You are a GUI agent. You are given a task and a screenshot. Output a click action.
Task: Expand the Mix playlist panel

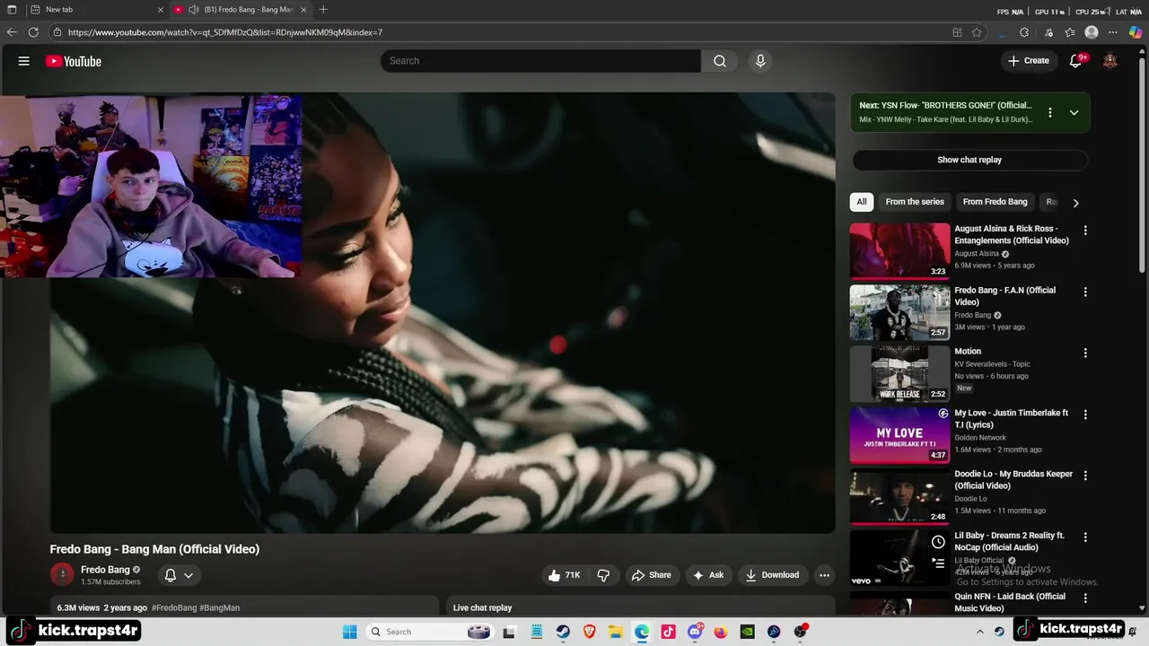[1074, 113]
